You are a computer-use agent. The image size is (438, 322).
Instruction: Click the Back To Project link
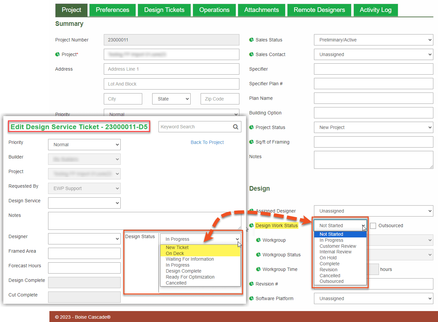(207, 142)
